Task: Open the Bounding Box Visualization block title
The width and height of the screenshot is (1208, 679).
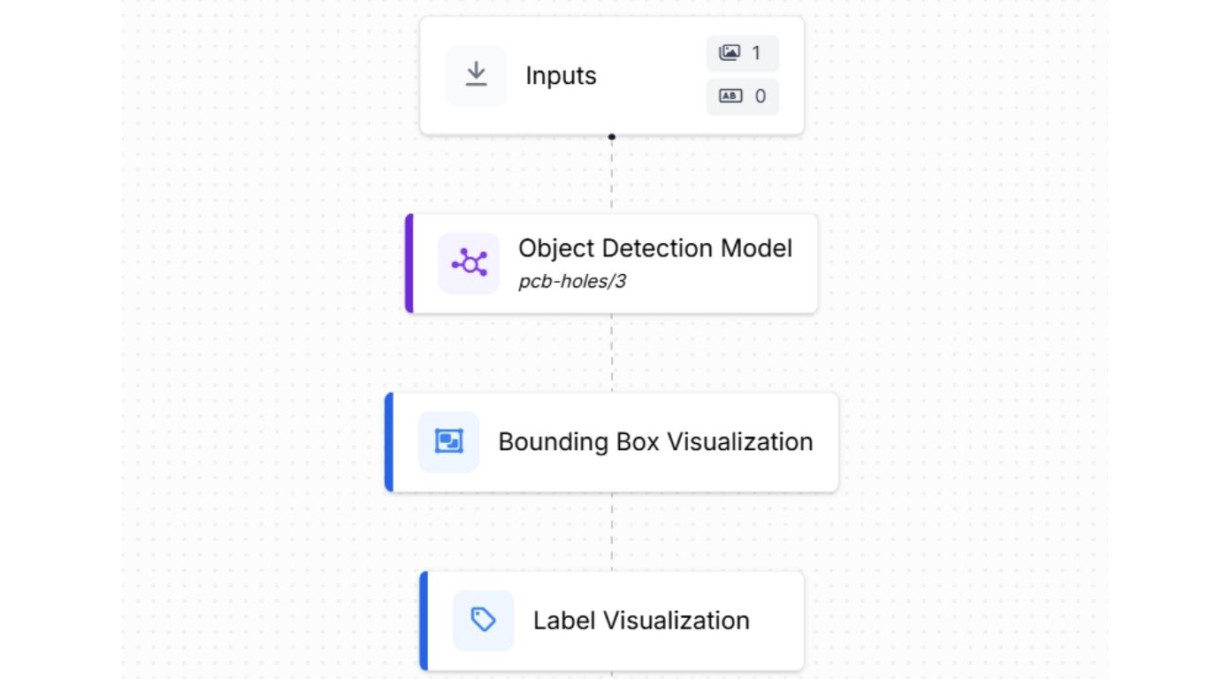Action: click(x=655, y=442)
